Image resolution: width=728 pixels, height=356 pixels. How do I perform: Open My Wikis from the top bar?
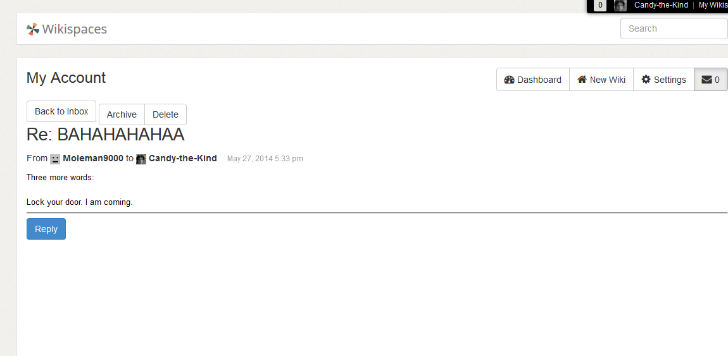[x=713, y=5]
